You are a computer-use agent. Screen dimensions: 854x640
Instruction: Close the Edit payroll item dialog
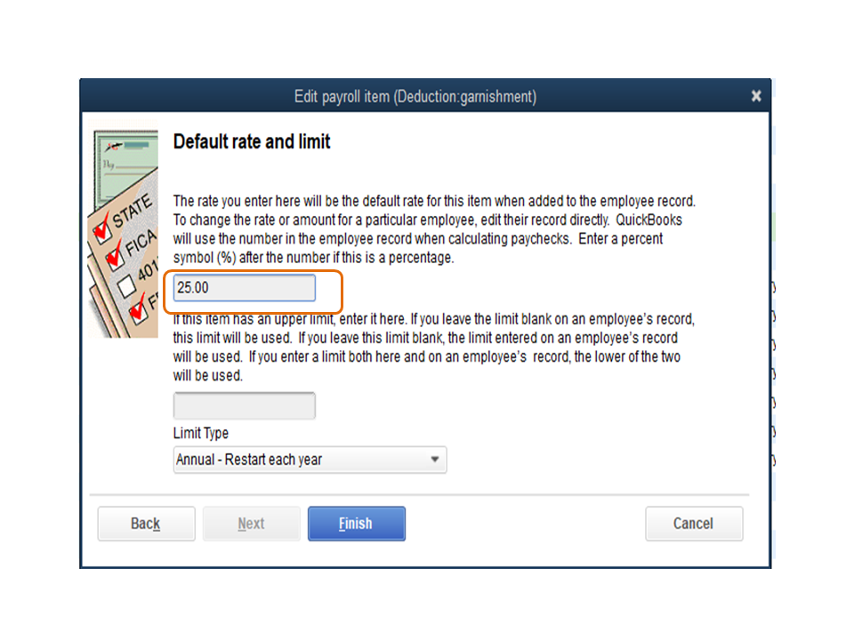[755, 96]
